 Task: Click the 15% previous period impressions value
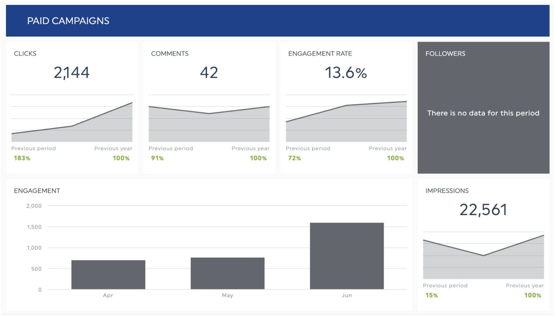tap(431, 295)
